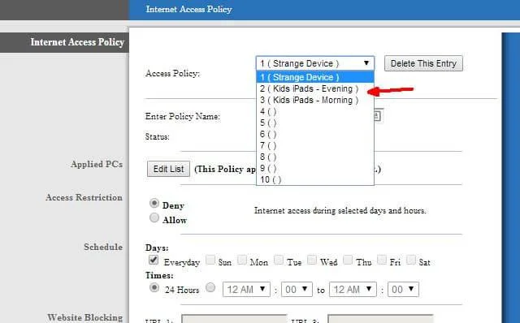Select empty policy slot 9
Image resolution: width=520 pixels, height=323 pixels.
point(315,168)
